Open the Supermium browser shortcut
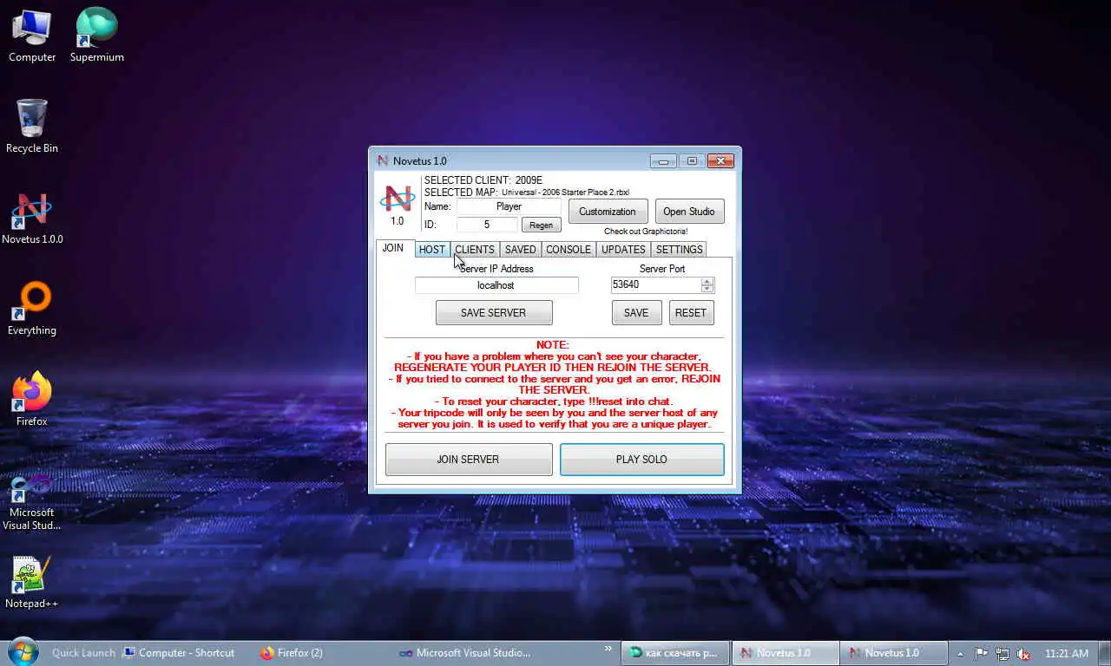Viewport: 1111px width, 666px height. 96,36
